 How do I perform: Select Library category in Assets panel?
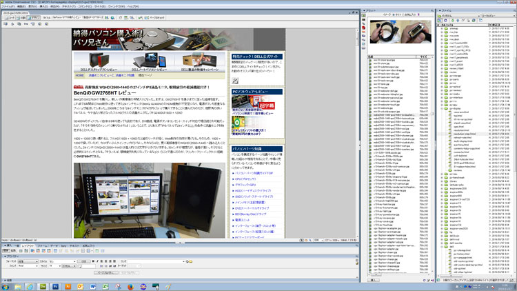[364, 48]
